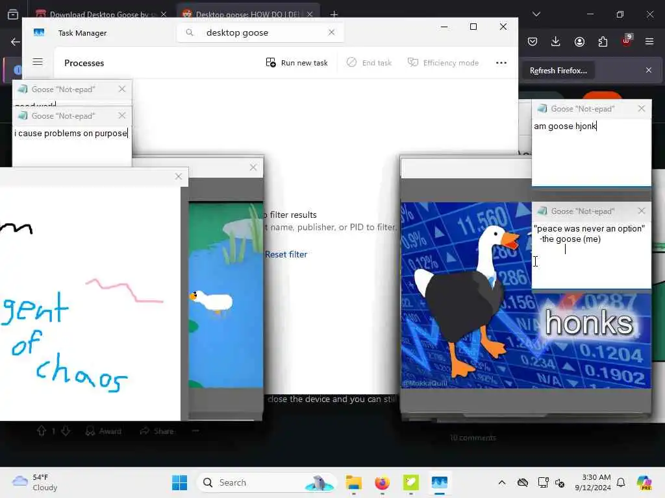665x498 pixels.
Task: Open the Copilot preview icon on the taskbar
Action: [x=644, y=482]
